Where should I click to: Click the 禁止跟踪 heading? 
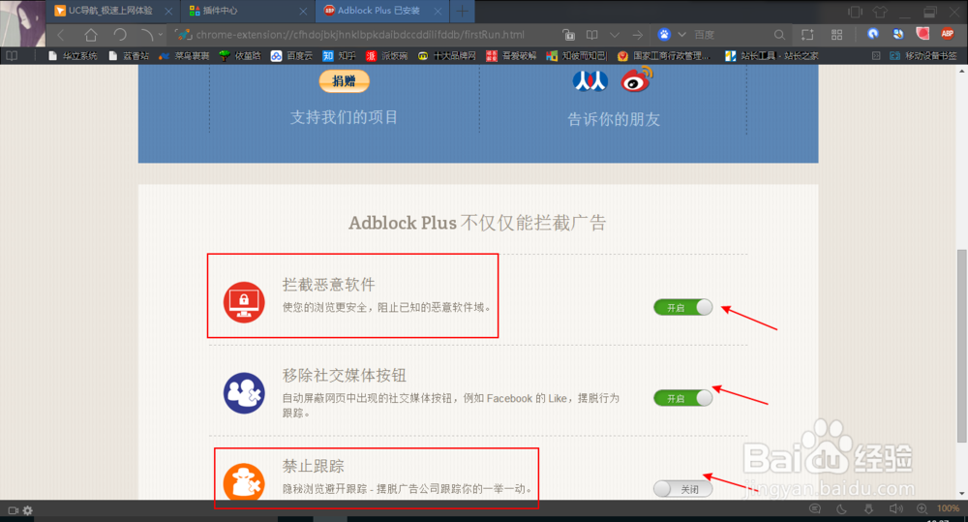313,466
